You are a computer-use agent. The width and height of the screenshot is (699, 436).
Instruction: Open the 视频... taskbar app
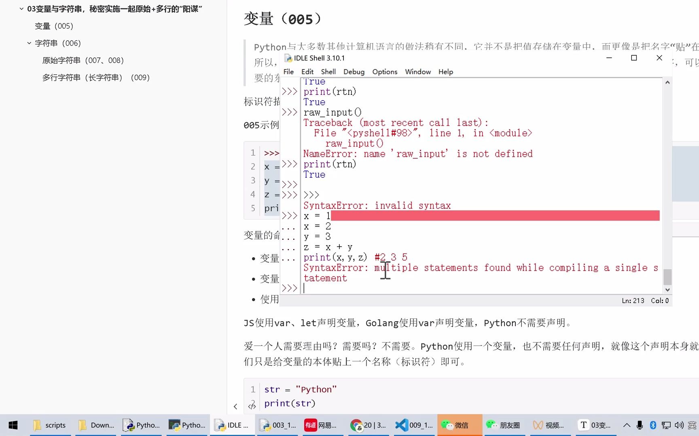(x=549, y=425)
